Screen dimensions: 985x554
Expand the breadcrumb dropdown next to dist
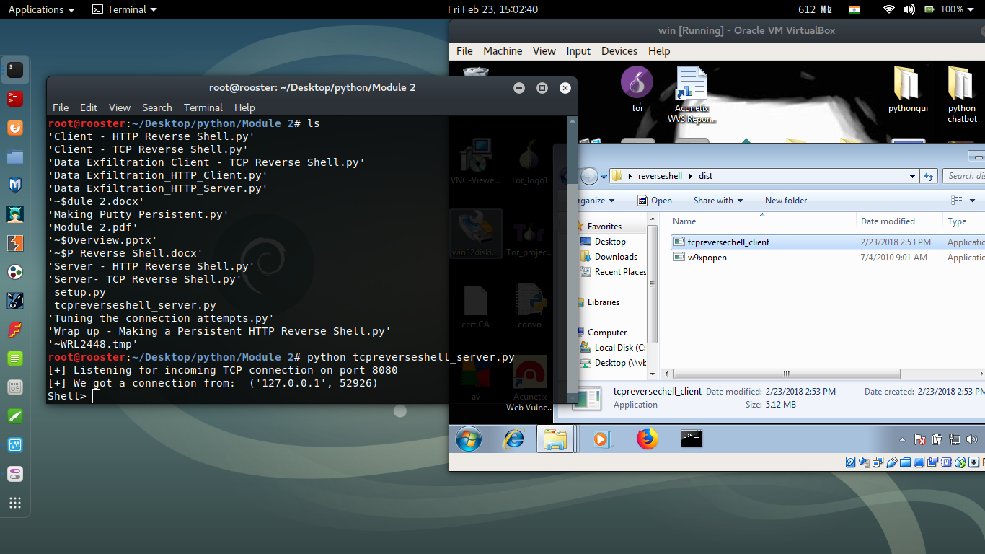point(911,175)
